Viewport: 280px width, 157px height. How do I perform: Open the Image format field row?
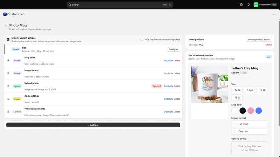pos(93,73)
